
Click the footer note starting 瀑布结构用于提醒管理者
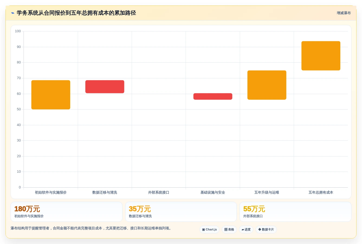click(x=92, y=228)
